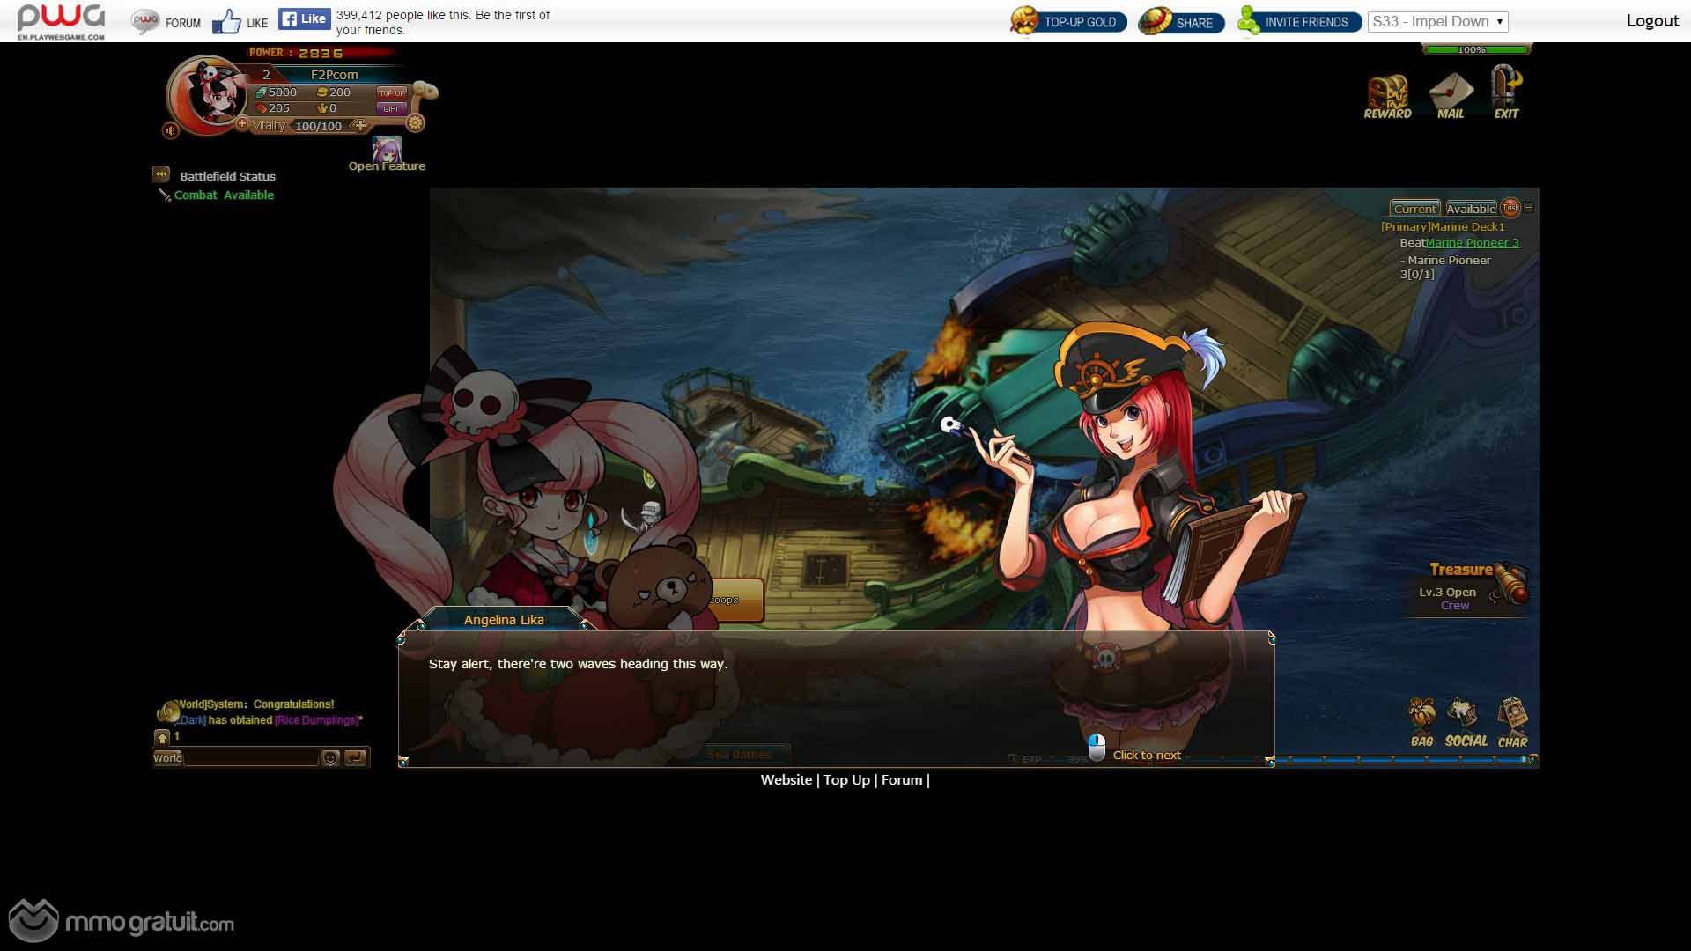Click plus button right of Vitality value
This screenshot has width=1691, height=951.
coord(359,125)
